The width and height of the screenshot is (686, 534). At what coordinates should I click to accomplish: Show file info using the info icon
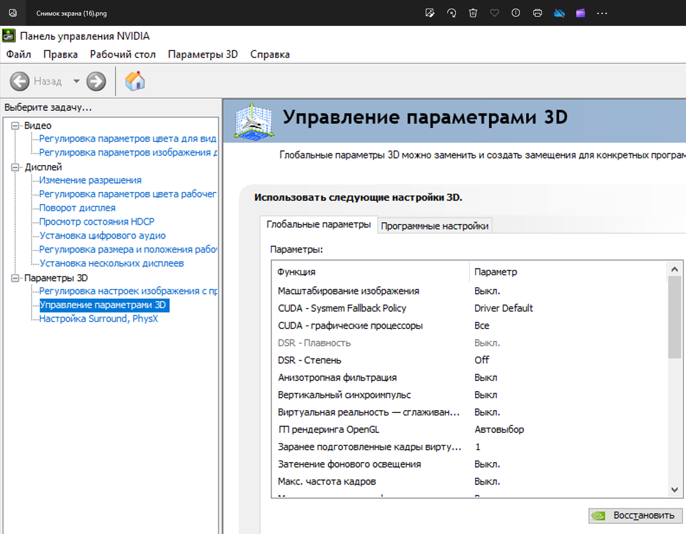516,13
